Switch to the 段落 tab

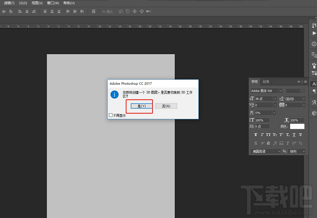click(x=266, y=82)
